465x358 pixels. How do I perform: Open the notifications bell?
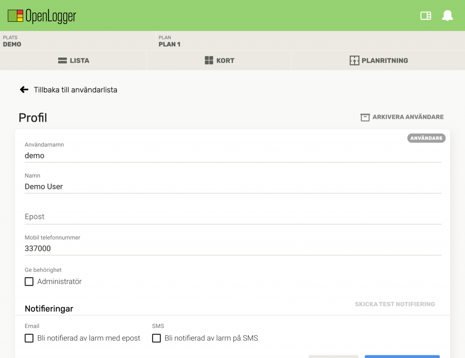coord(447,16)
